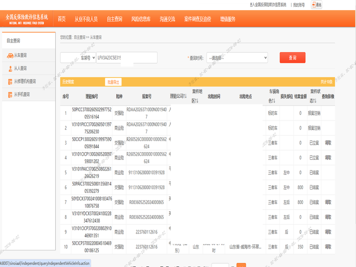Viewport: 356px width, 267px height.
Task: Click the 自主查询 sidebar header
Action: pyautogui.click(x=13, y=40)
